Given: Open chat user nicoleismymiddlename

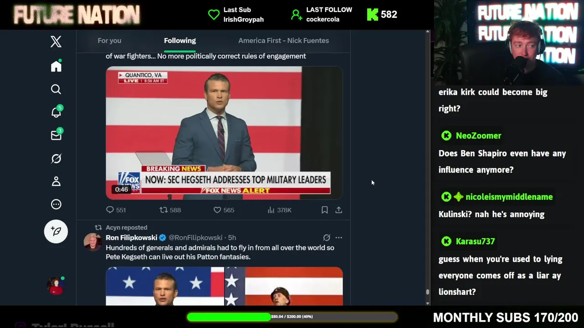Looking at the screenshot, I should [x=509, y=197].
